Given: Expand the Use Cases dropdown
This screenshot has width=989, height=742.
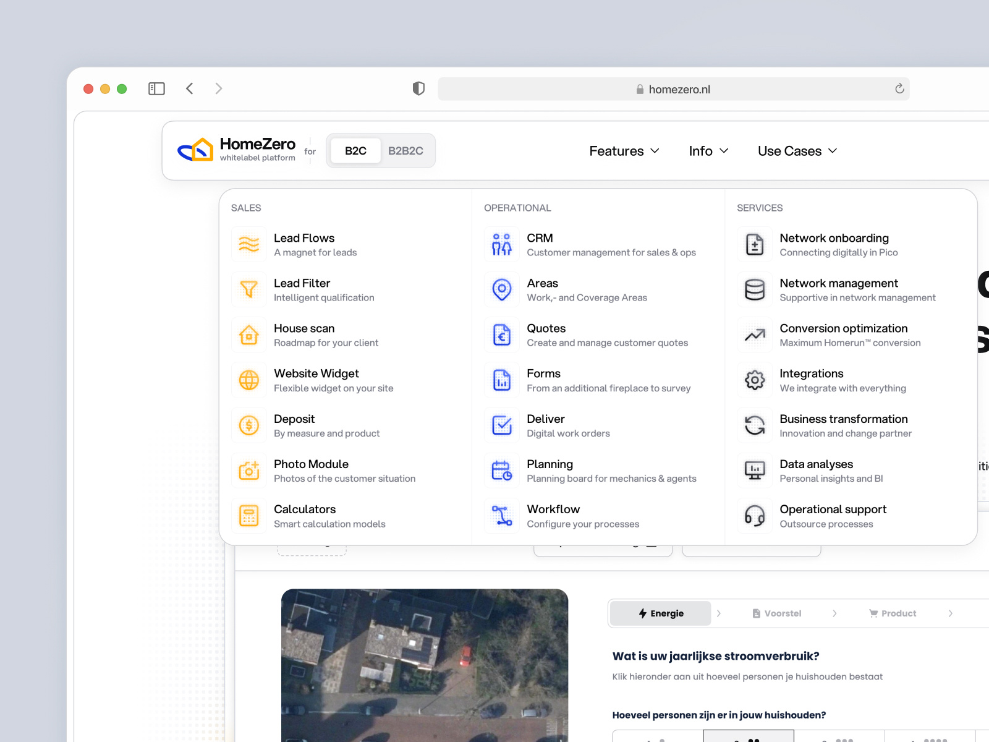Looking at the screenshot, I should (796, 151).
